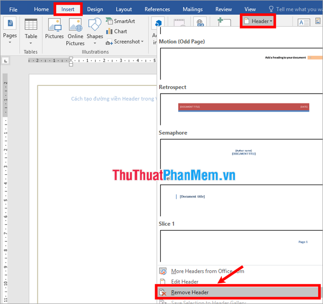
Task: Expand the Screenshot dropdown arrow
Action: tap(142, 42)
